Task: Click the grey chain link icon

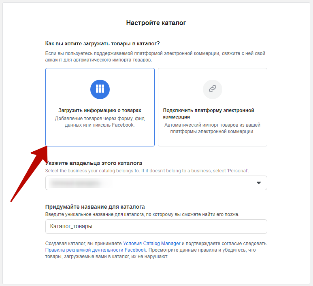Action: click(213, 89)
